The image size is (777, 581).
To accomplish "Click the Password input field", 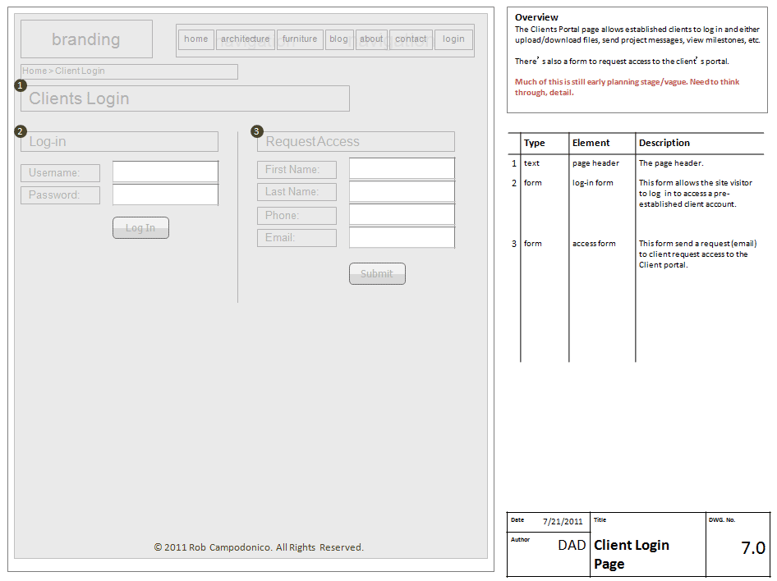I will click(x=165, y=194).
